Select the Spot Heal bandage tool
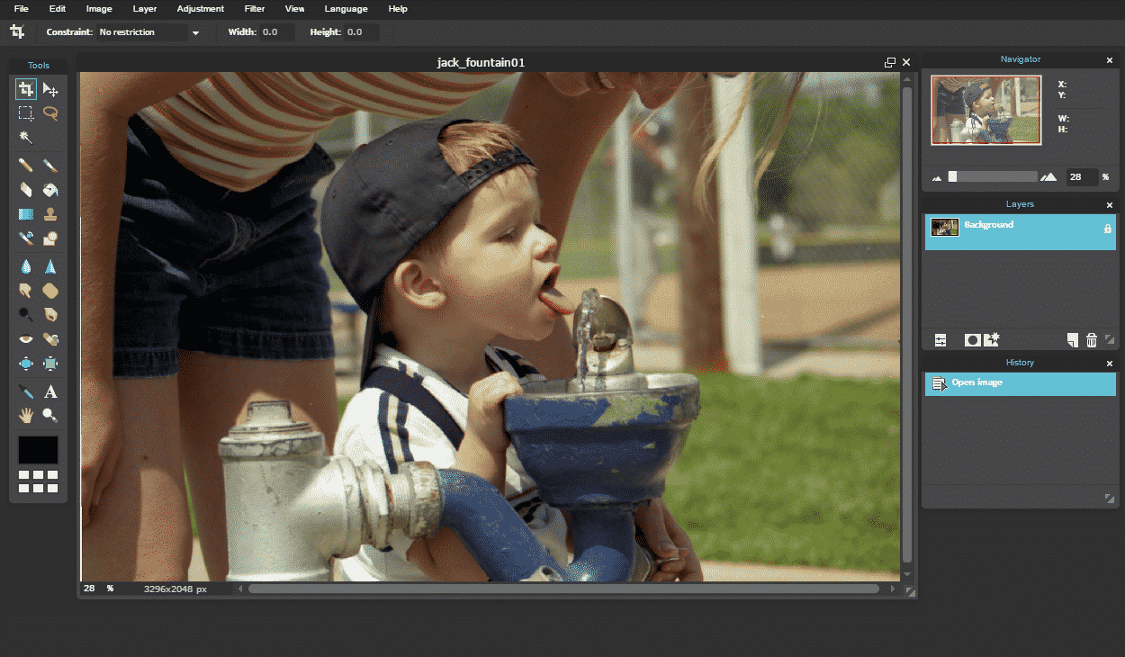 50,339
